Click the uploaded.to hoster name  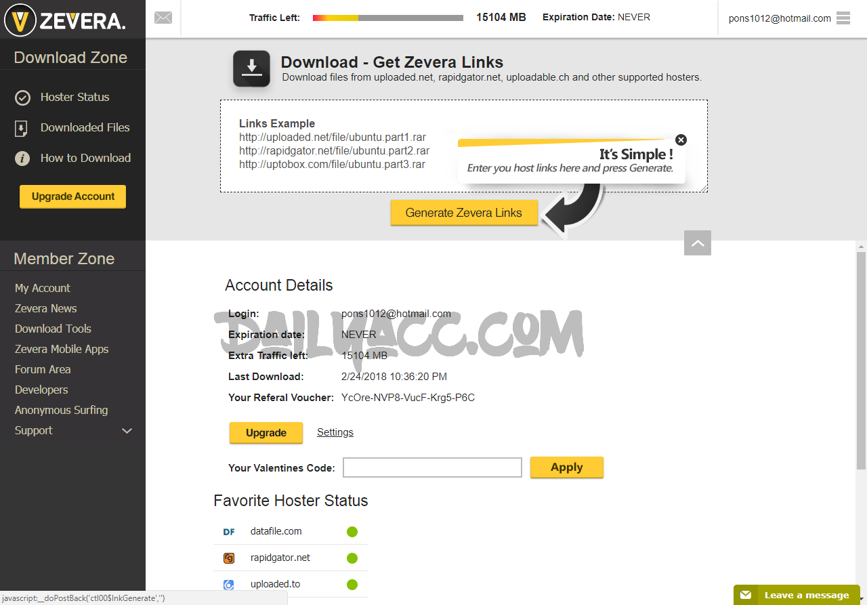[275, 584]
